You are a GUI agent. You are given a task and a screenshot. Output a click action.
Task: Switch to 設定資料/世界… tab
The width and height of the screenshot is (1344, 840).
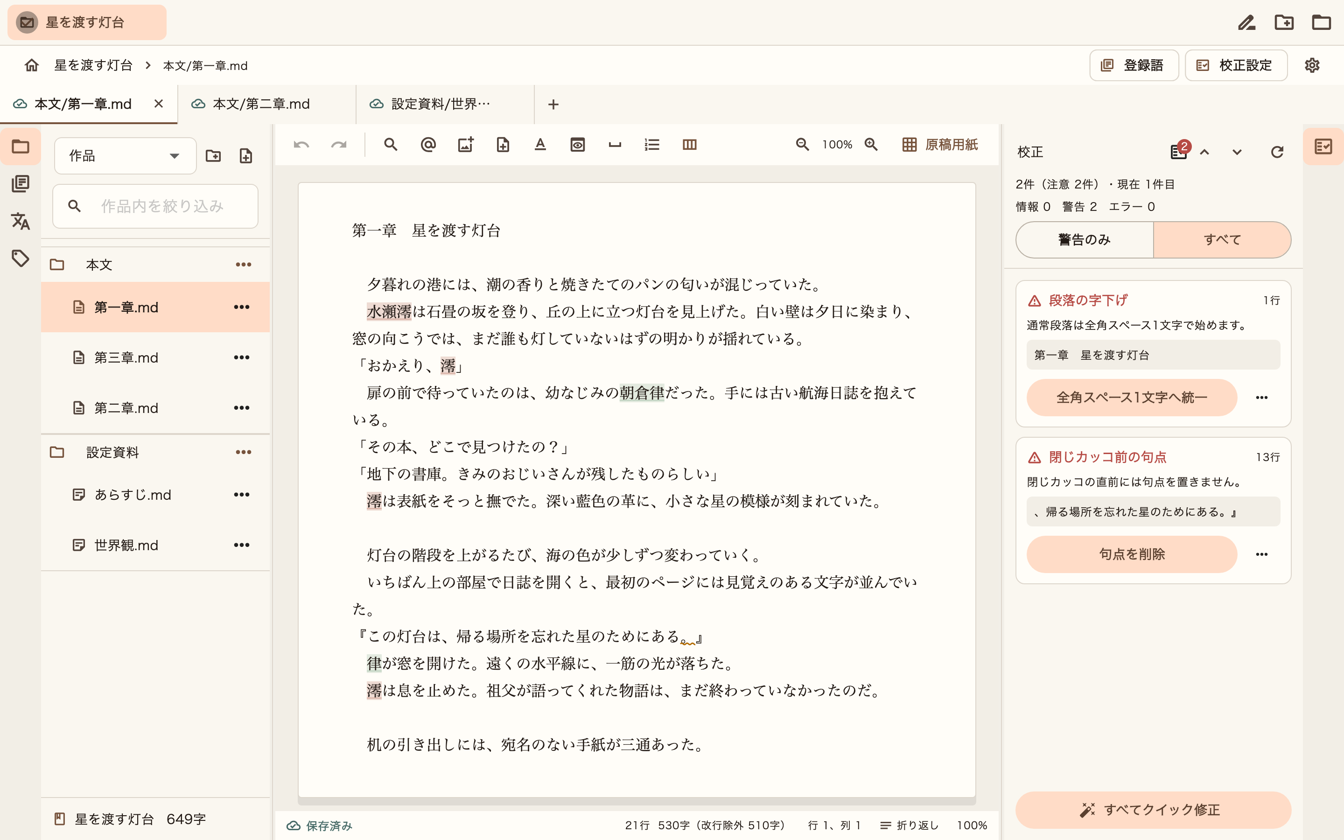445,105
